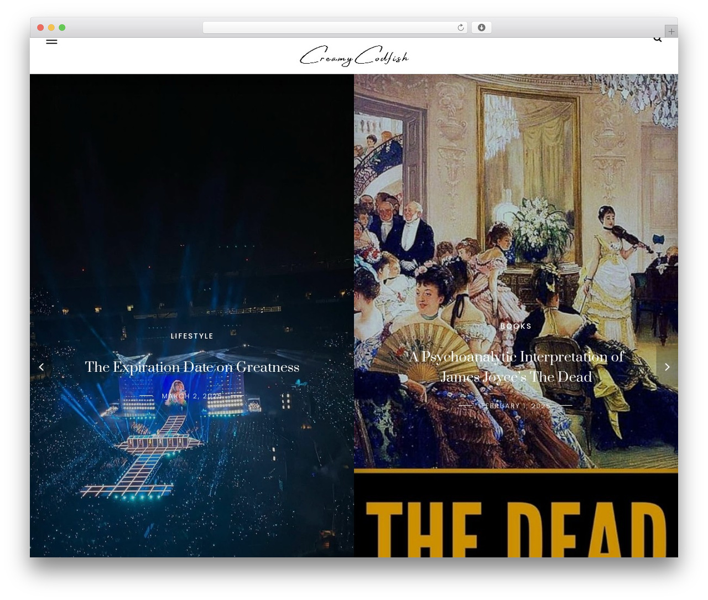Open 'The Expiration Date on Greatness' article
This screenshot has width=708, height=600.
(x=192, y=367)
